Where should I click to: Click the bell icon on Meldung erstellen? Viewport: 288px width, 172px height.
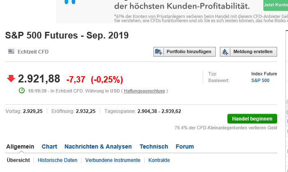[226, 52]
